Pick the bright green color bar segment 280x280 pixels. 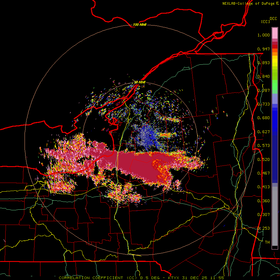pyautogui.click(x=275, y=85)
